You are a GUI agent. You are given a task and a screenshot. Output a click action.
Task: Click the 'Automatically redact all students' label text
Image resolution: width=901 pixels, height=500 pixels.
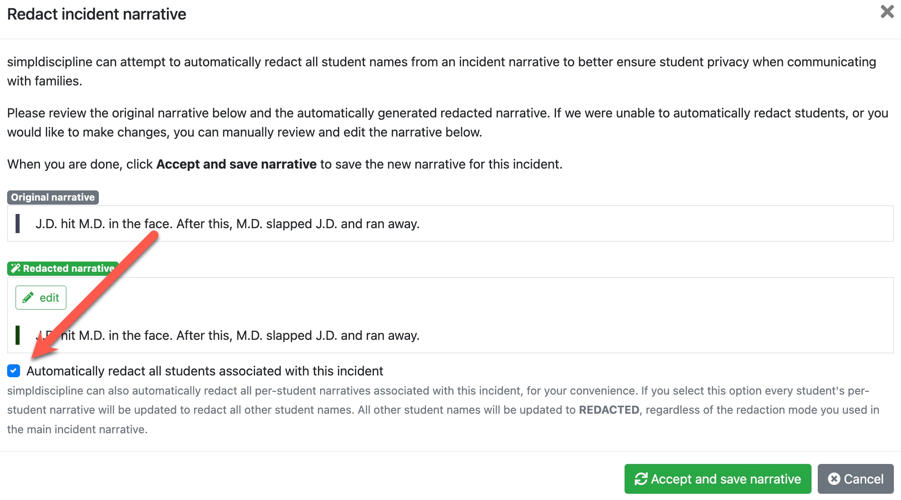[x=205, y=371]
